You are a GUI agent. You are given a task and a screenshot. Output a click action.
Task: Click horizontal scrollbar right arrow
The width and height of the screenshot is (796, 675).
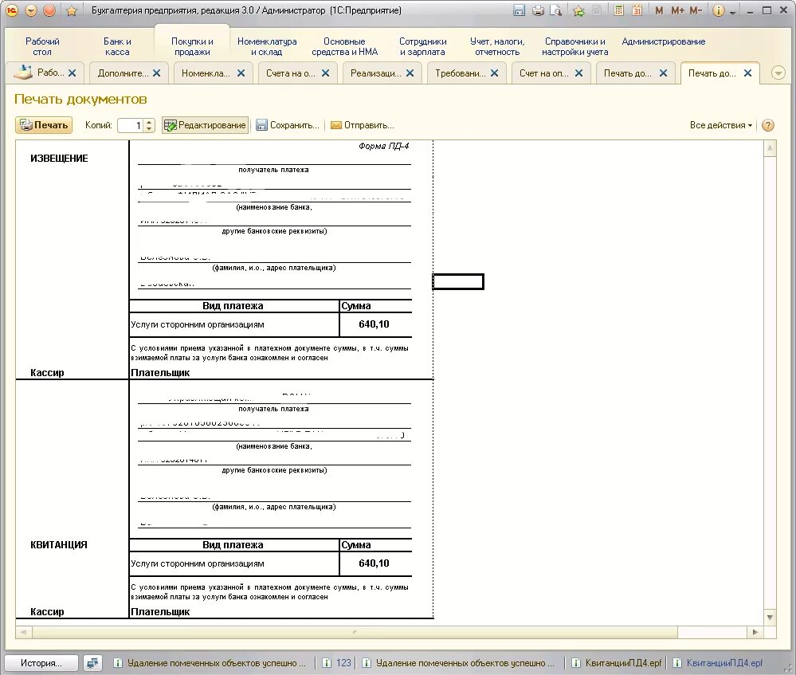(x=755, y=632)
